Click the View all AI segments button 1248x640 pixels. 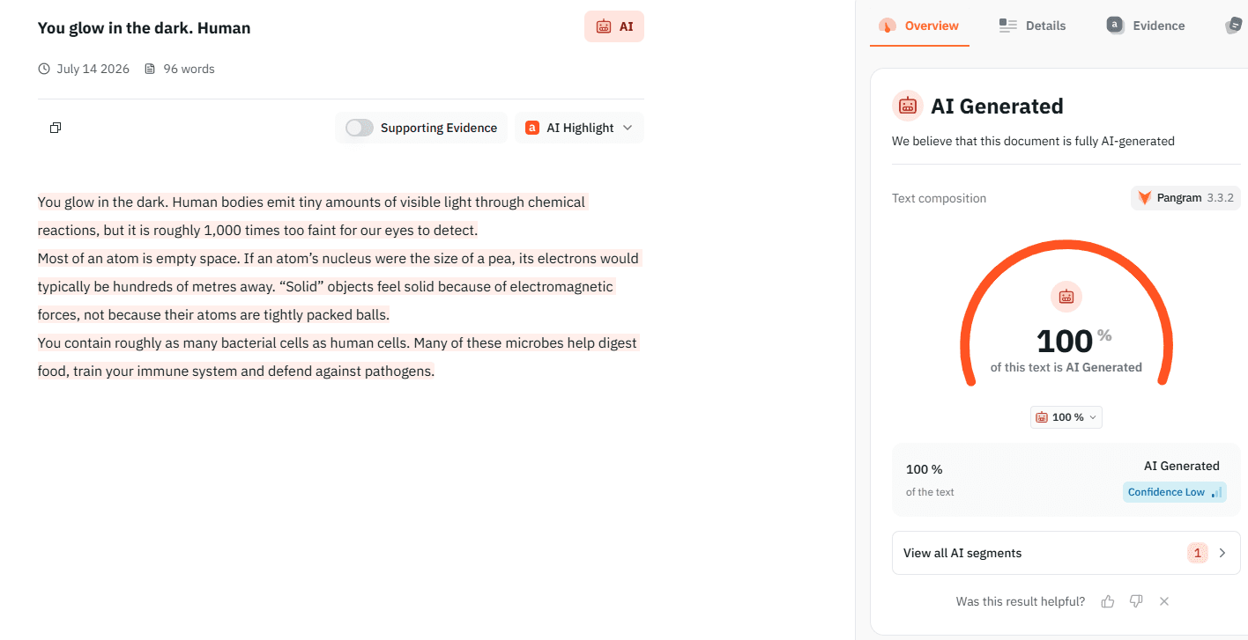pyautogui.click(x=1066, y=553)
